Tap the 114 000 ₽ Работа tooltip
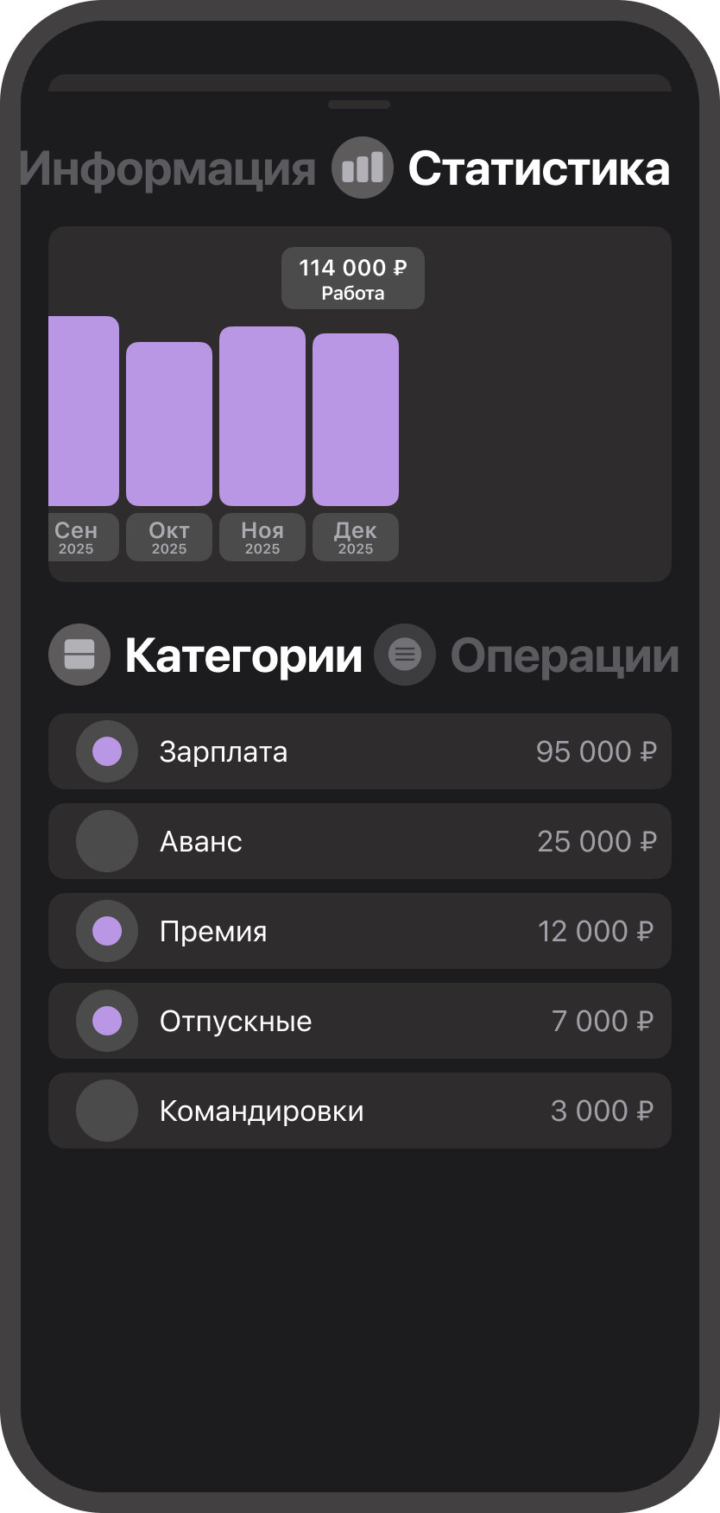Image resolution: width=720 pixels, height=1513 pixels. (352, 277)
